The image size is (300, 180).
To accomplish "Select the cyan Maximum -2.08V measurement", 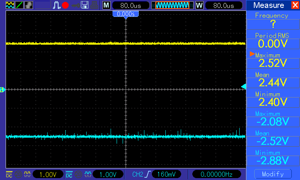I will [273, 119].
